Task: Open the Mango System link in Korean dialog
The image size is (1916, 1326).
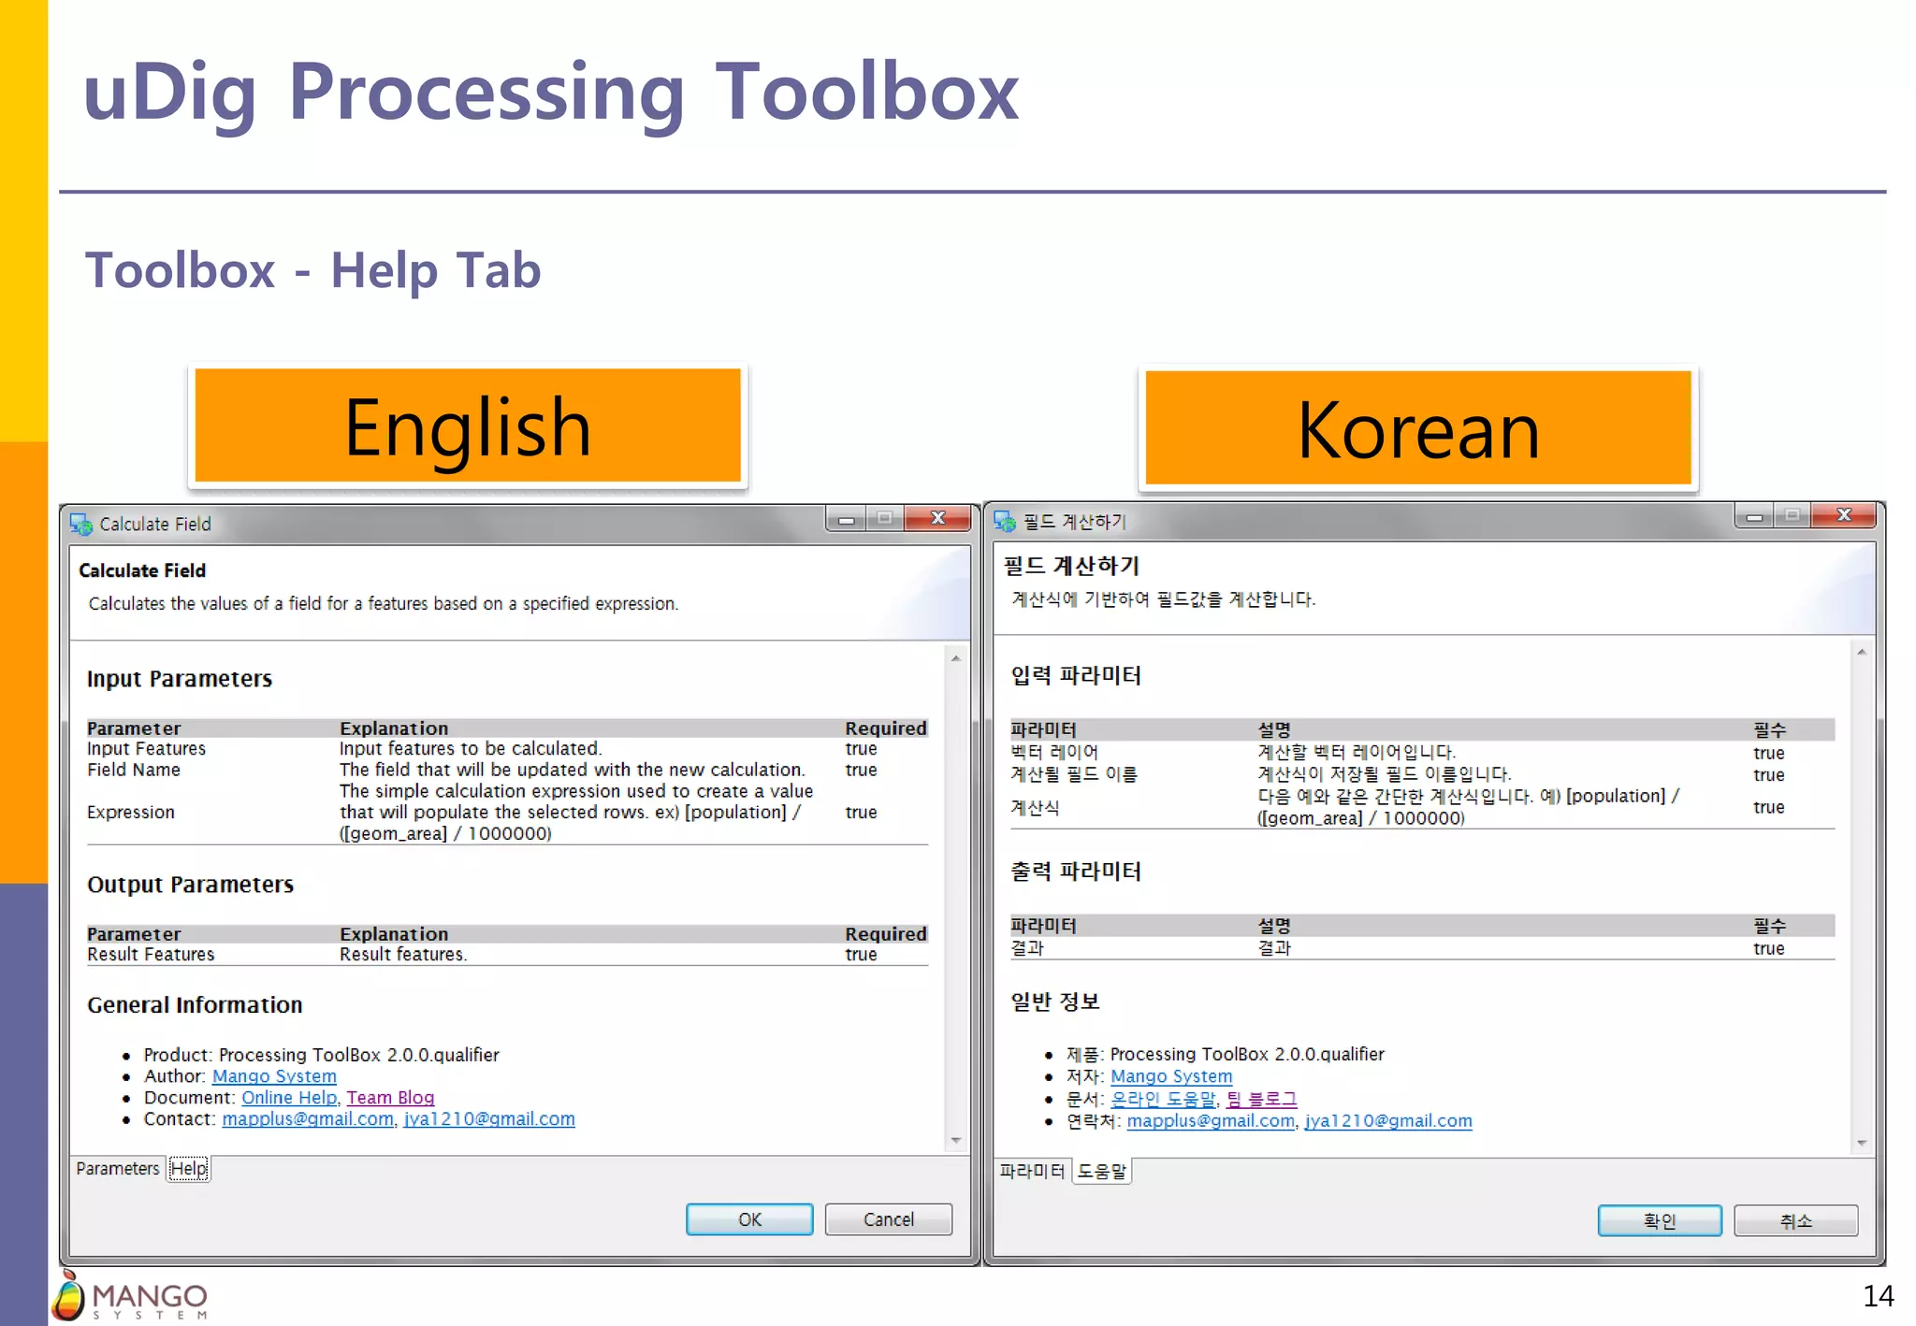Action: pyautogui.click(x=1171, y=1076)
